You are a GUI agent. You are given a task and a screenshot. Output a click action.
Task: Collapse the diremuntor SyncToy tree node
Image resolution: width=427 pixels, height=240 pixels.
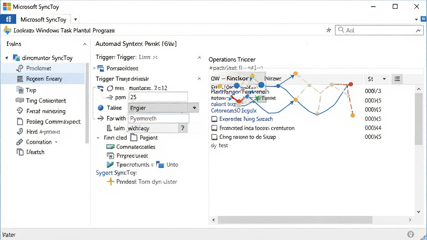coord(7,57)
